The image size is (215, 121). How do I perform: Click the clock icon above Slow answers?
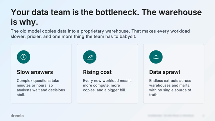[x=23, y=57]
